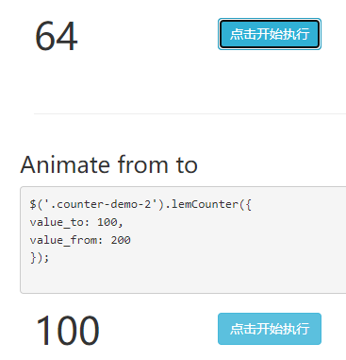Click the final word 'to' in heading
This screenshot has width=346, height=360.
tap(187, 165)
